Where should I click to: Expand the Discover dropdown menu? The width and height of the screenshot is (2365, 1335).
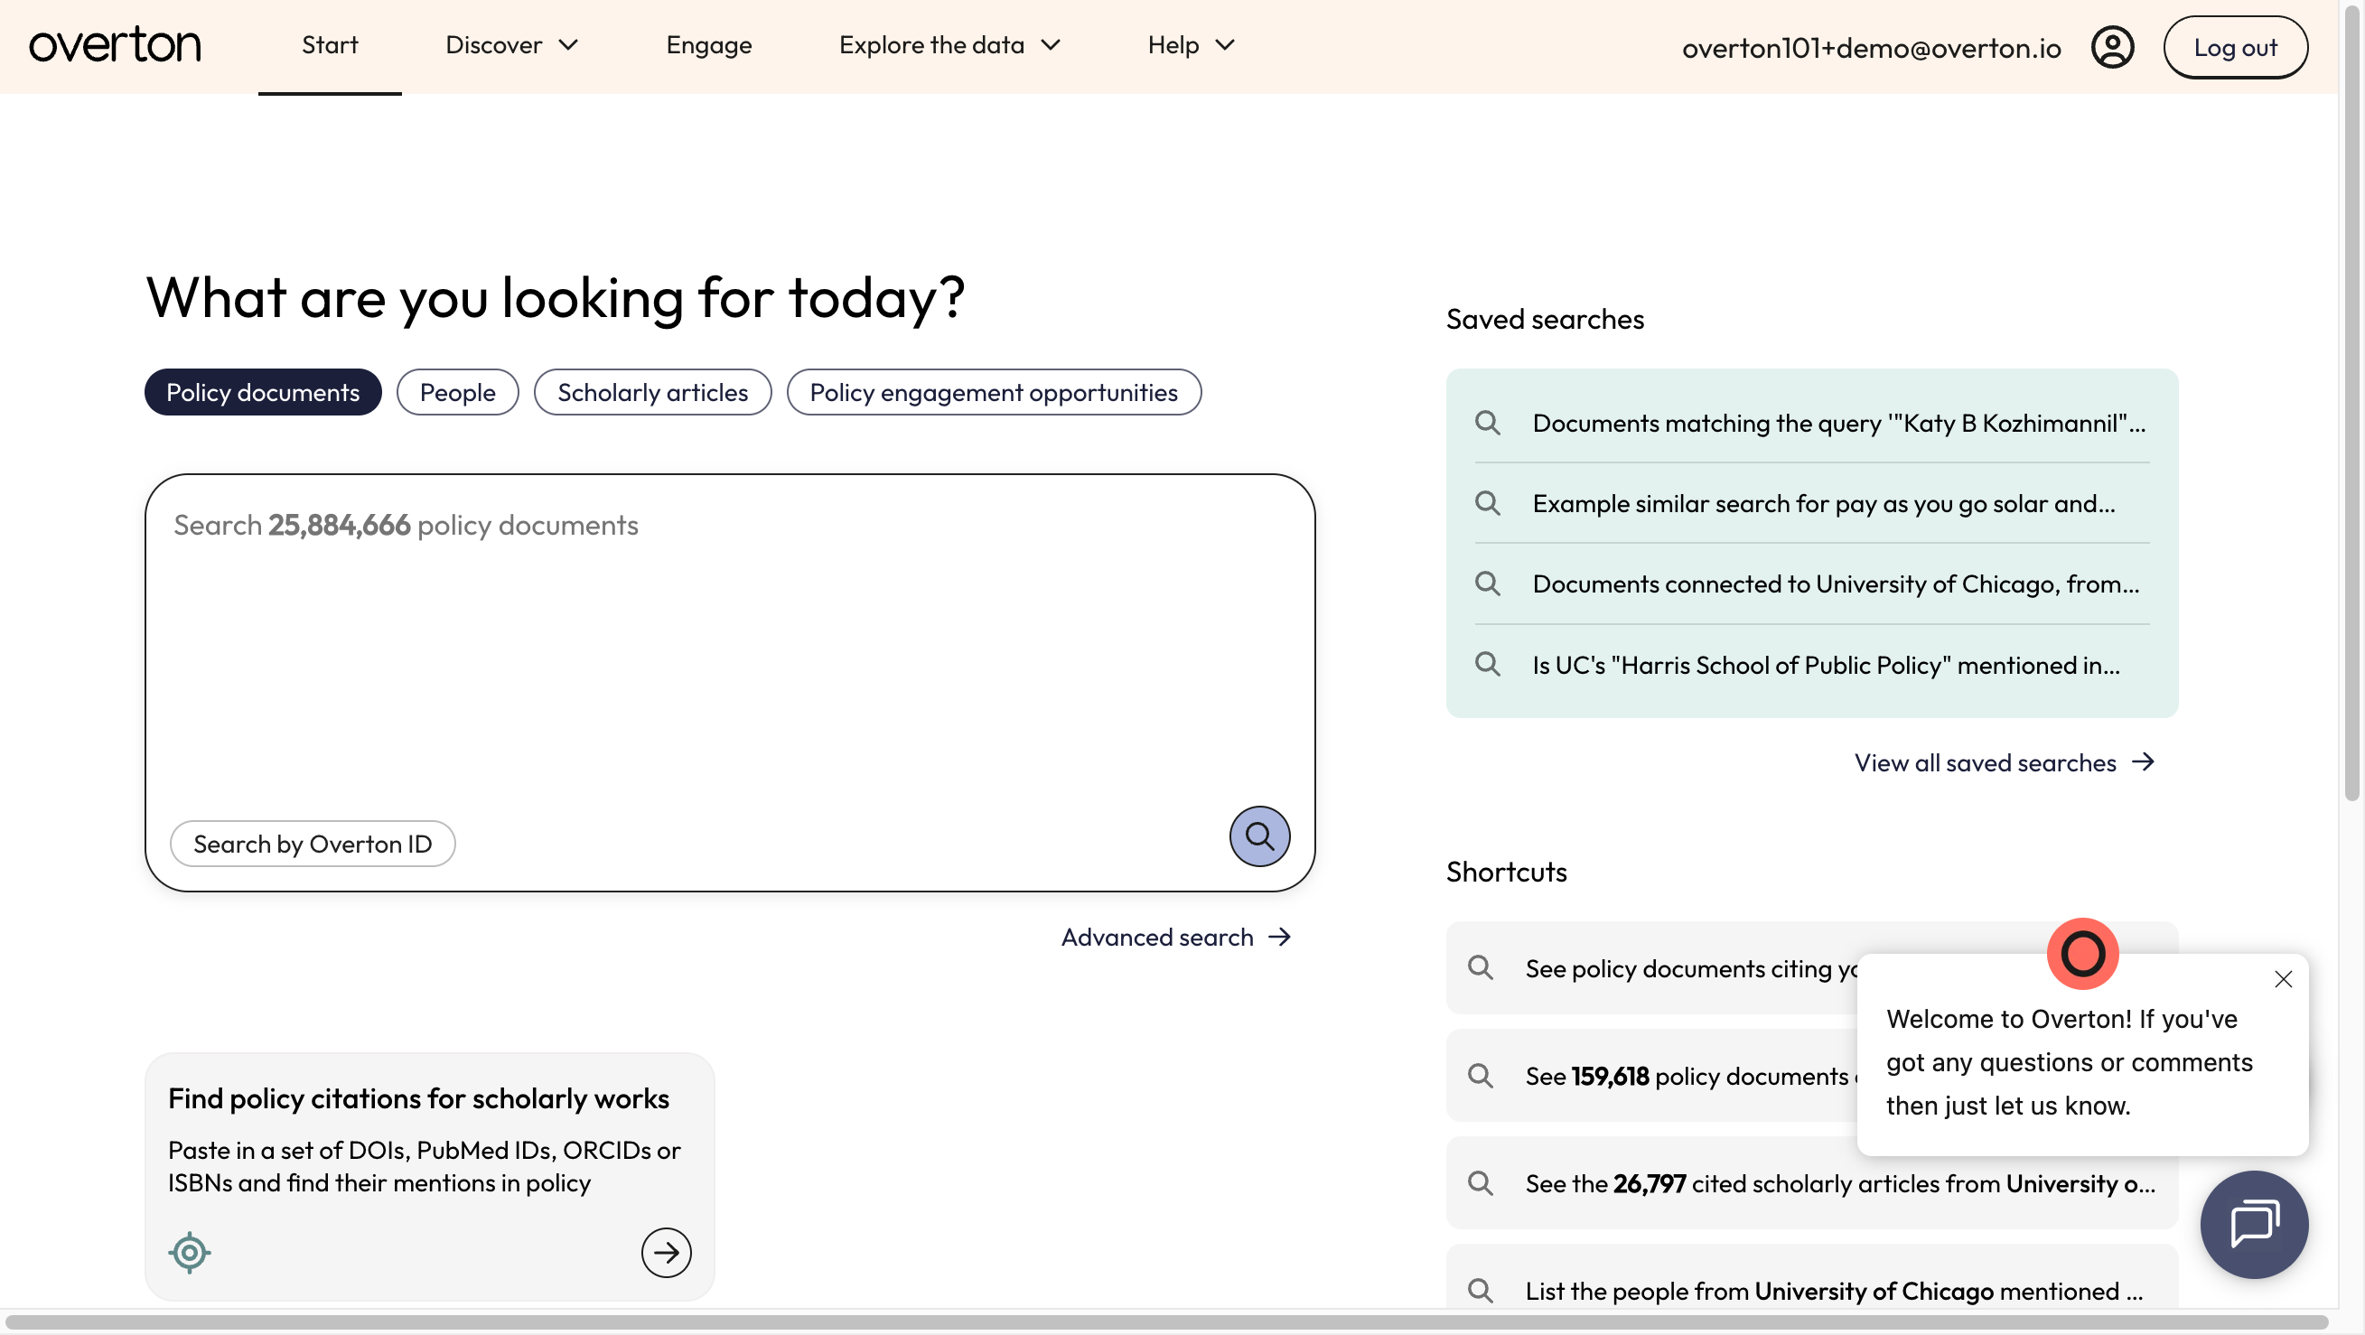click(x=512, y=45)
